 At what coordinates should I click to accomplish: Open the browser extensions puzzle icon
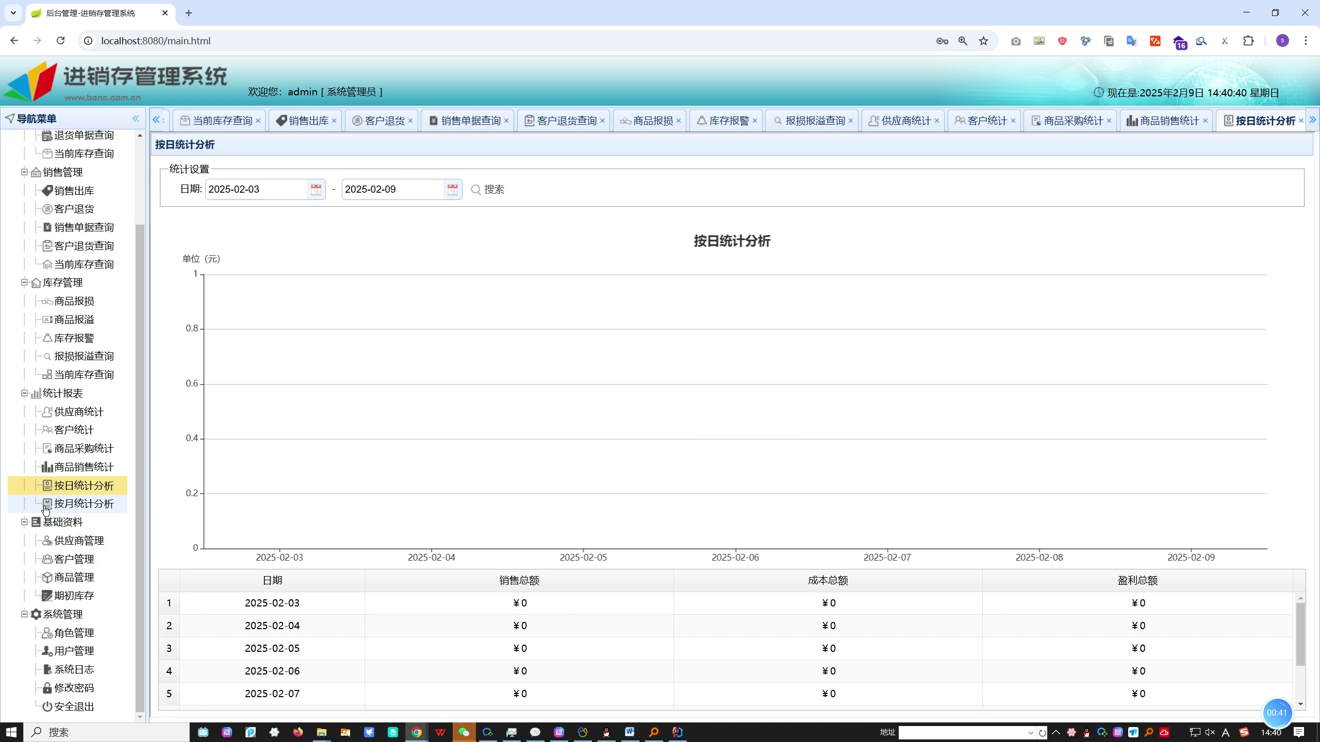(x=1248, y=41)
